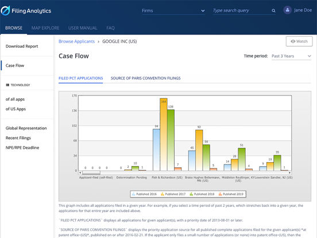Click the 'Lowenstein Sandler, NJ (US)' label
Viewport: 317px width, 238px height.
coord(273,178)
